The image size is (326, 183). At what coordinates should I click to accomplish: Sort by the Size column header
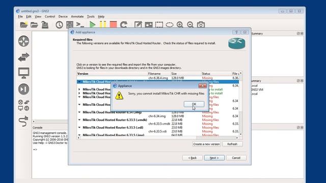coord(185,74)
